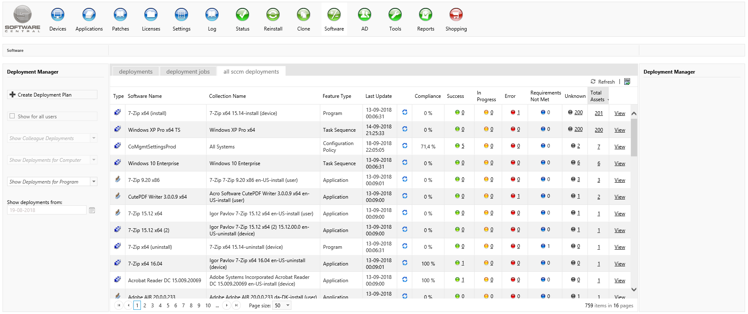The image size is (748, 314).
Task: Switch to the deployments tab
Action: click(x=135, y=71)
